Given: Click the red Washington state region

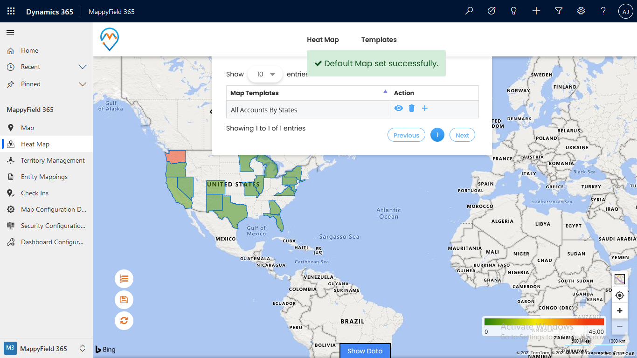Looking at the screenshot, I should point(176,156).
